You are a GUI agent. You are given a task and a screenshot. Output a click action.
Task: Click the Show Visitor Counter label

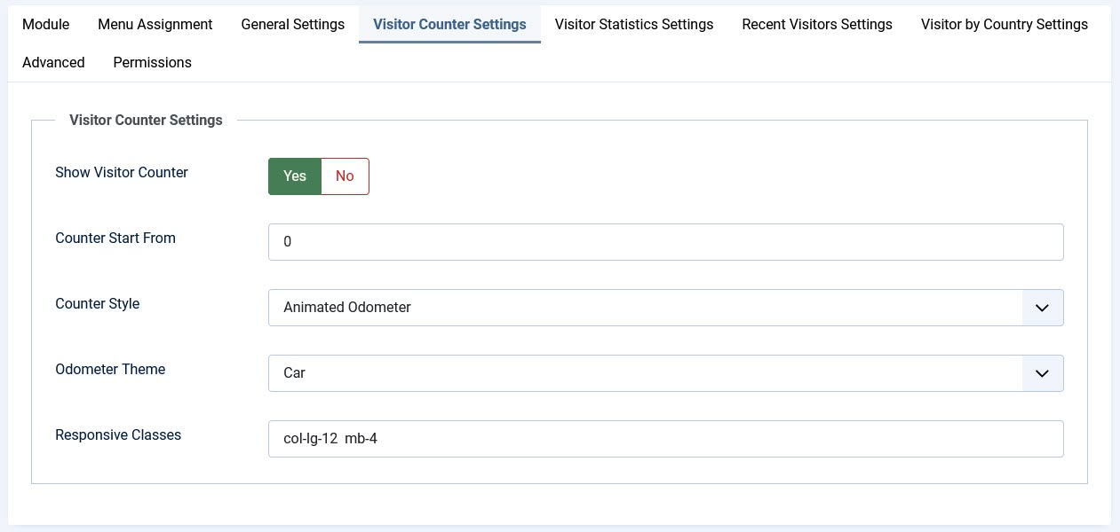[122, 173]
